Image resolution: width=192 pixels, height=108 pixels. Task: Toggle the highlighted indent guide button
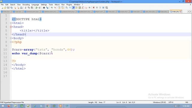(x=73, y=8)
